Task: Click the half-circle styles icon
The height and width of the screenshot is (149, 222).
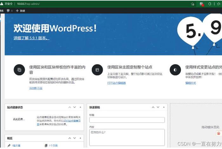Action: click(x=175, y=70)
